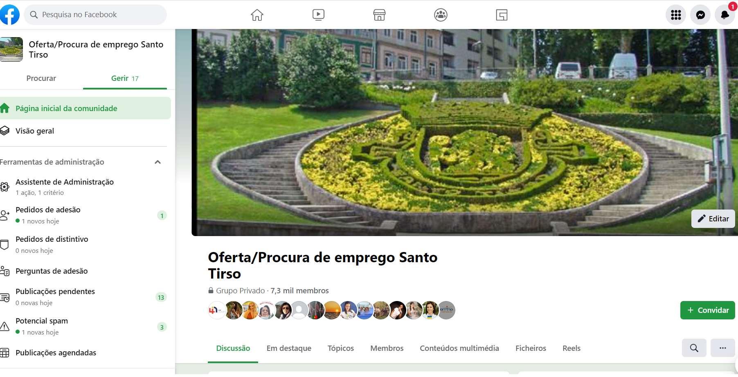Search within group using magnifier button
The width and height of the screenshot is (738, 377).
[x=694, y=348]
